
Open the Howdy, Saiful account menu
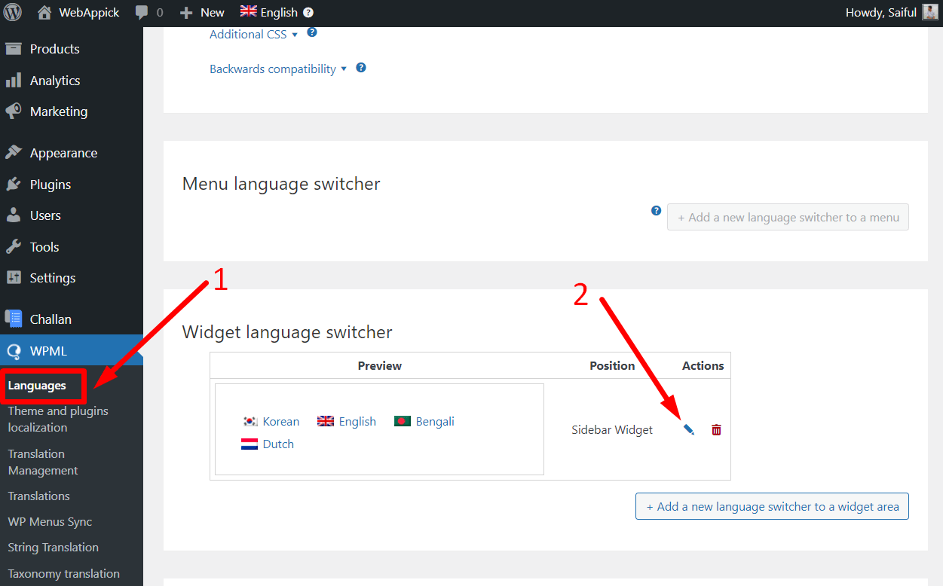coord(892,12)
